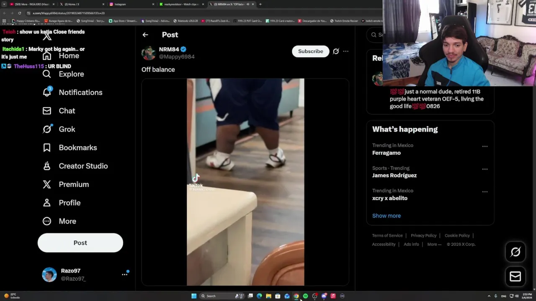Reload the page with browser refresh icon

(x=19, y=13)
